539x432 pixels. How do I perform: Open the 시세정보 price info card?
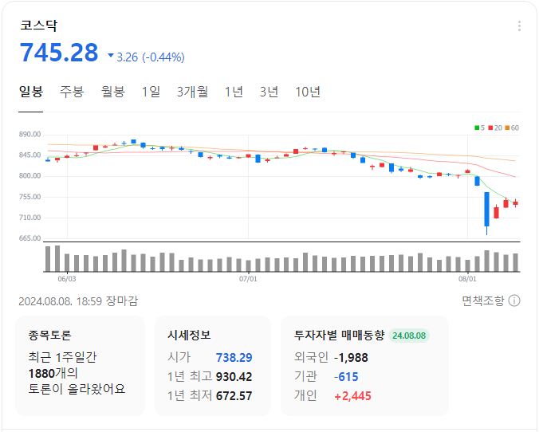tap(213, 366)
